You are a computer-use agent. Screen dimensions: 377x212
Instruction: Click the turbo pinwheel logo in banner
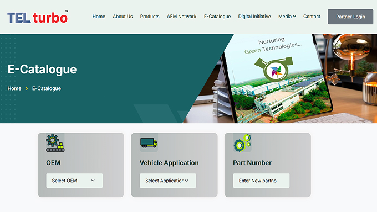pos(274,69)
